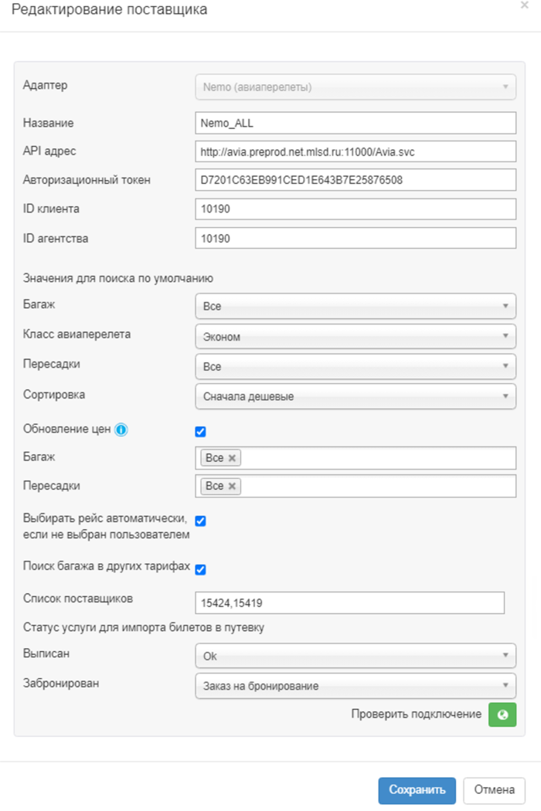Focus the API адрес text field
541x811 pixels.
point(356,151)
